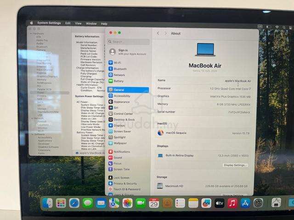Open Messages from the Dock
Viewport: 294px width, 220px height.
pos(88,203)
